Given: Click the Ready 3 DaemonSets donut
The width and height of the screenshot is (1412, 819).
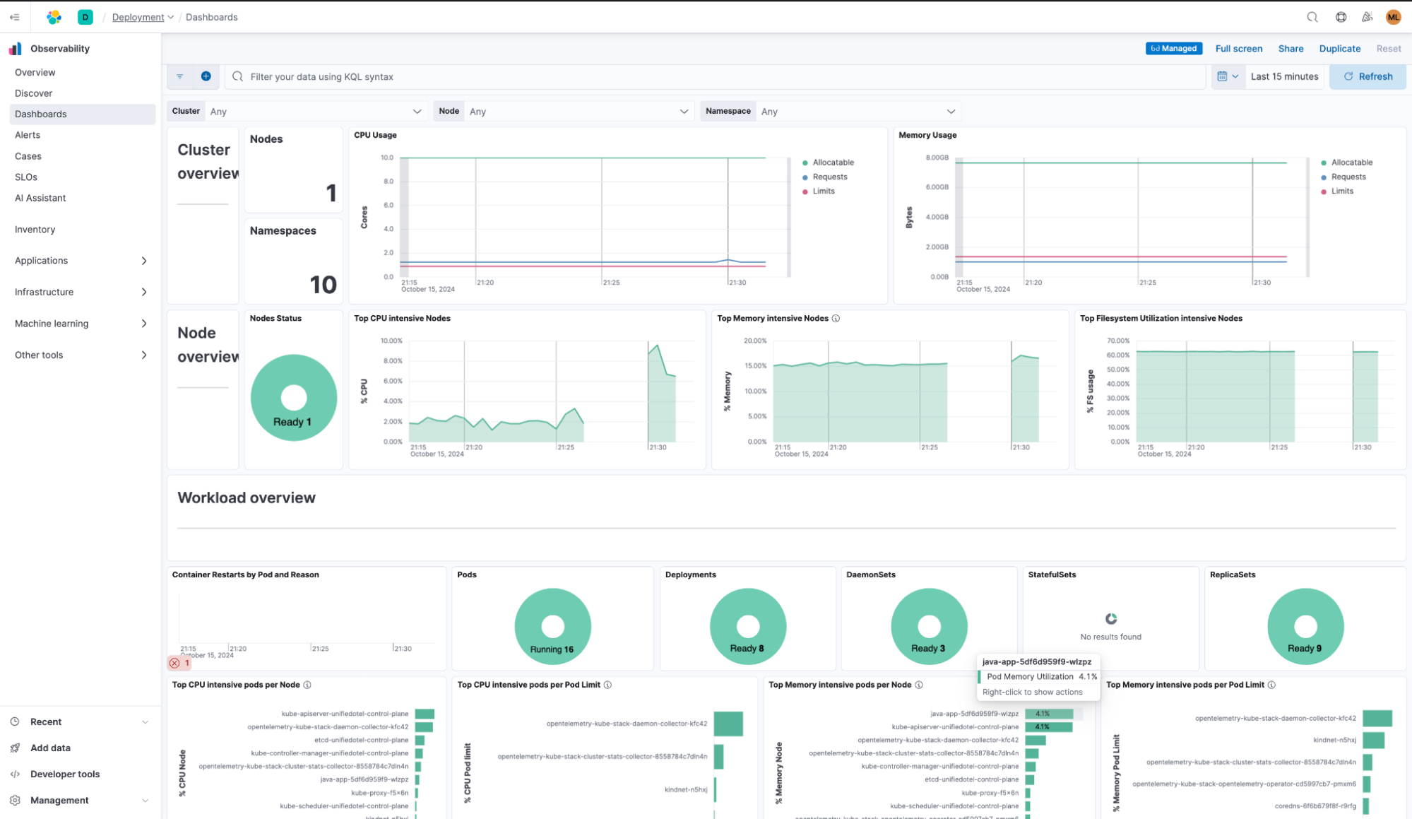Looking at the screenshot, I should (929, 626).
